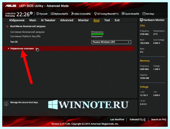Click the Voltage section heading
This screenshot has height=129, width=170.
144,87
